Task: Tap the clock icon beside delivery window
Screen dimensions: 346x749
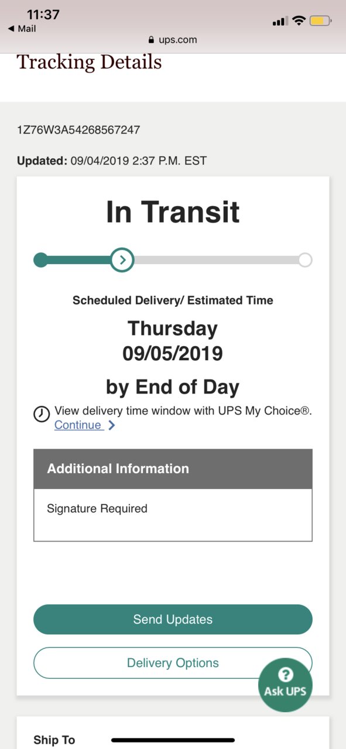Action: 42,414
